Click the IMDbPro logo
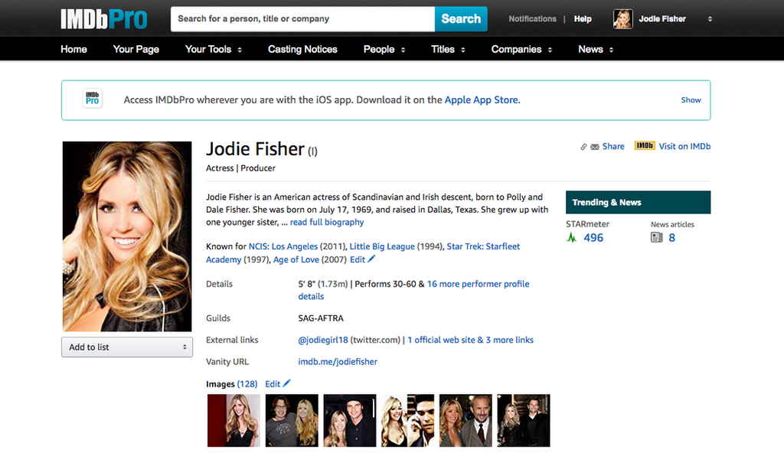 (104, 19)
